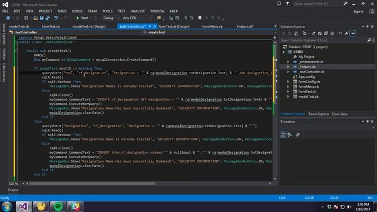Start debugging with the green Start button
The height and width of the screenshot is (212, 377).
(x=82, y=18)
